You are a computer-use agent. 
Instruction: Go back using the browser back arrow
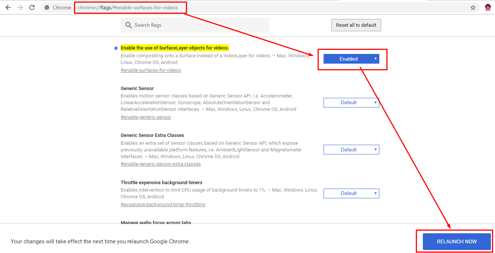8,7
